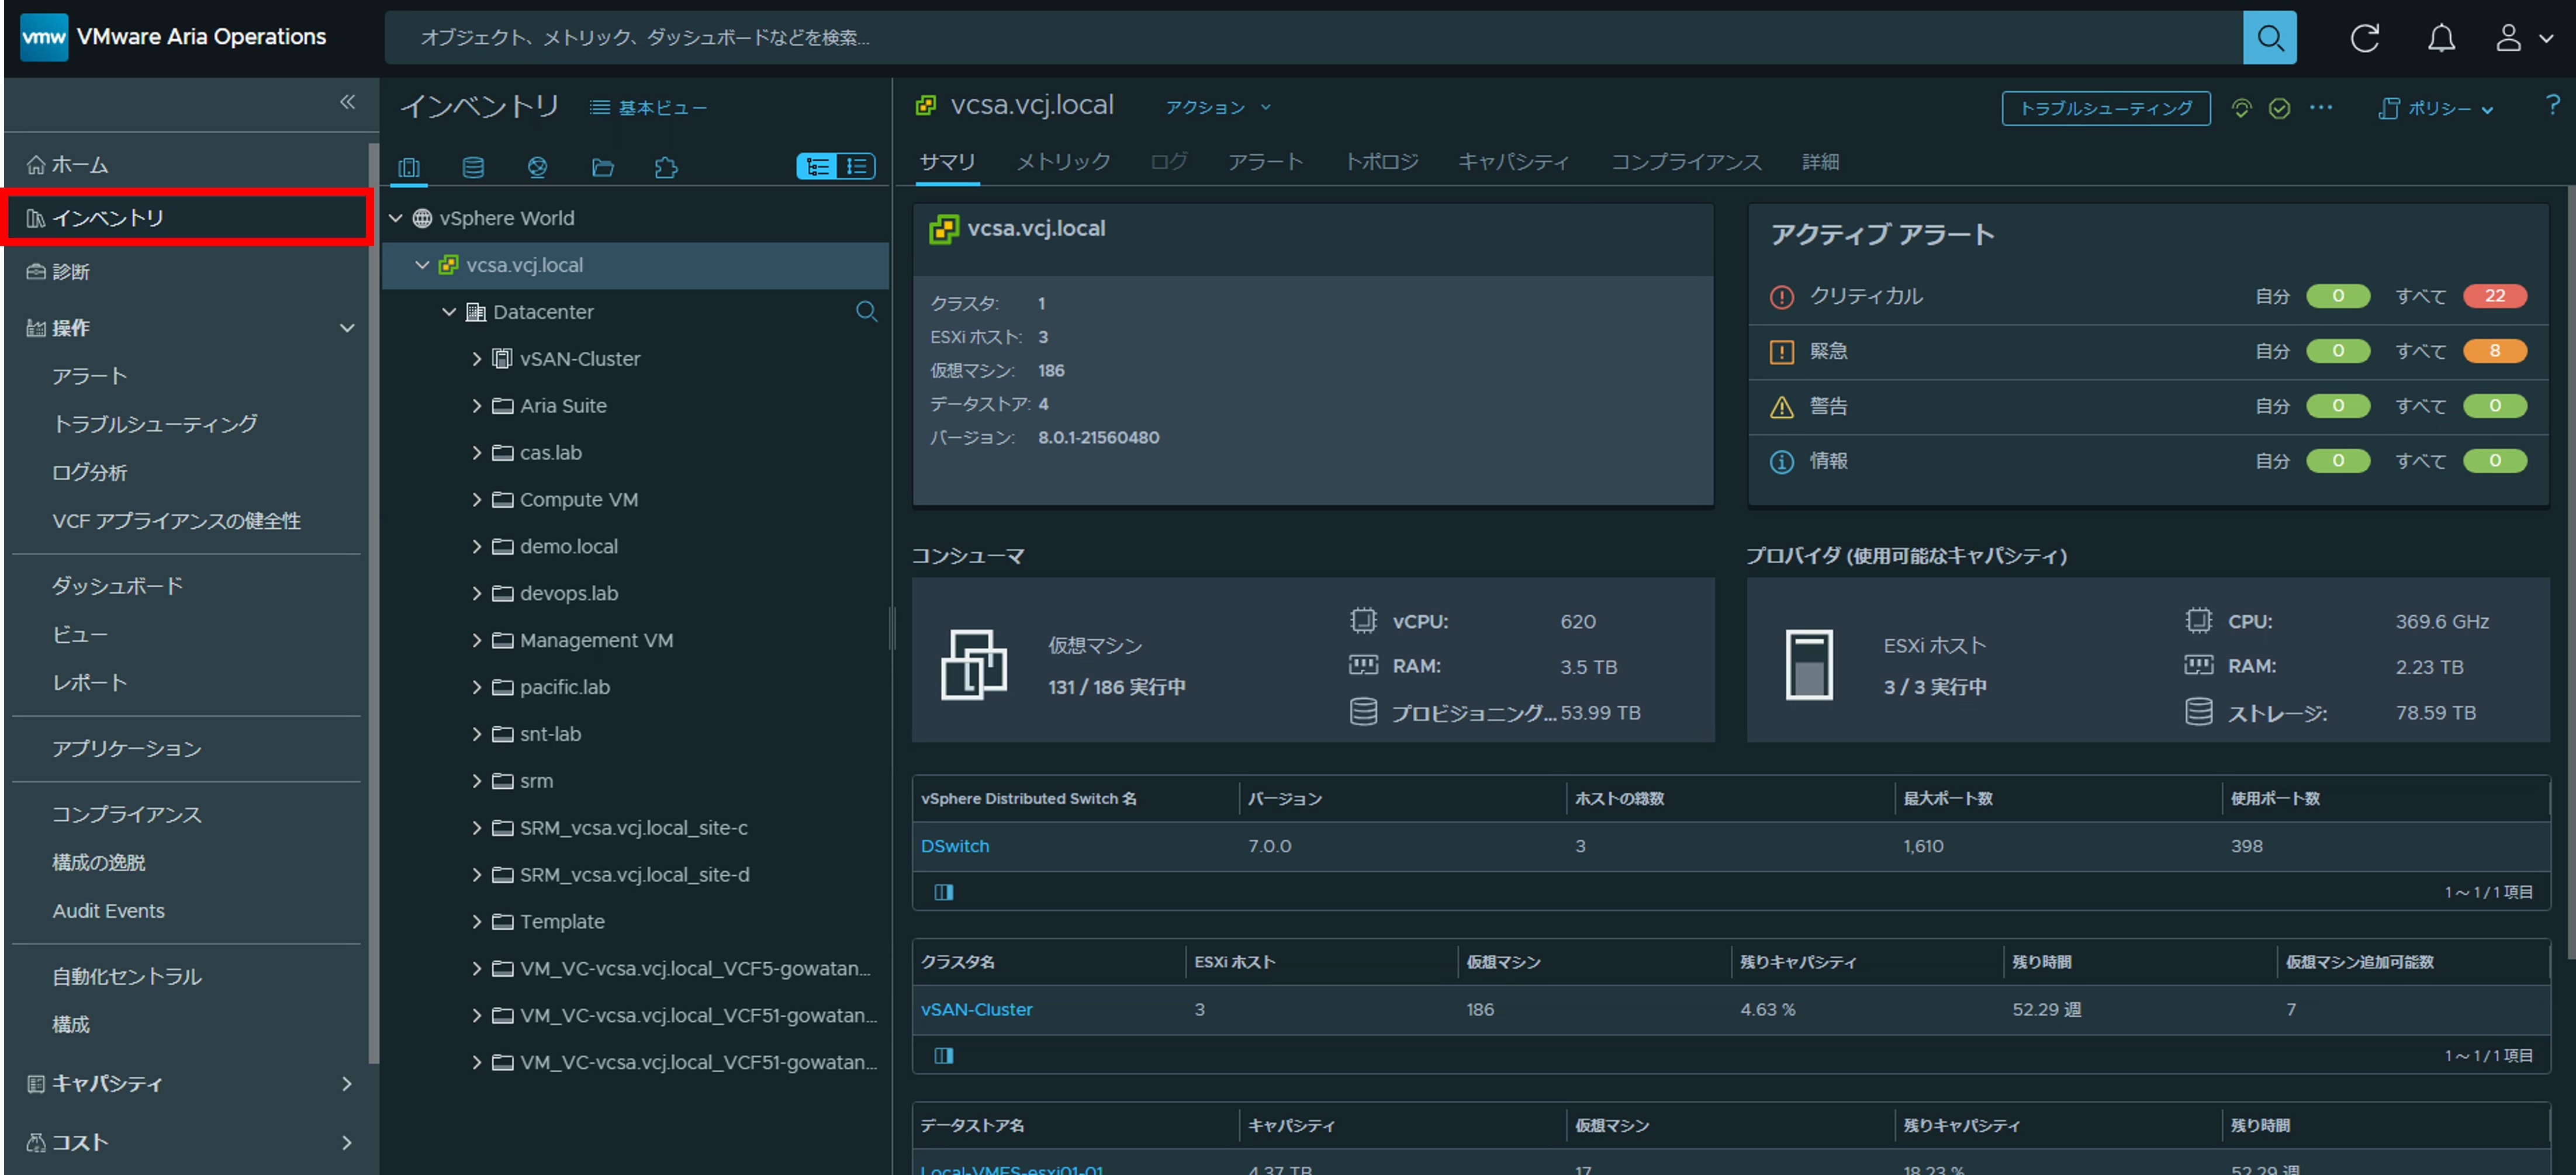Open the more options ellipsis icon
The width and height of the screenshot is (2576, 1175).
click(2320, 107)
